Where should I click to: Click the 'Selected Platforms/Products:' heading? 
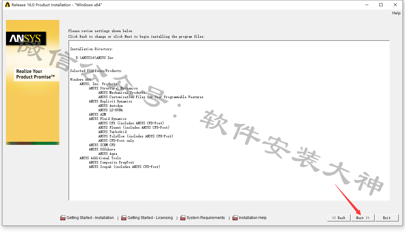96,71
